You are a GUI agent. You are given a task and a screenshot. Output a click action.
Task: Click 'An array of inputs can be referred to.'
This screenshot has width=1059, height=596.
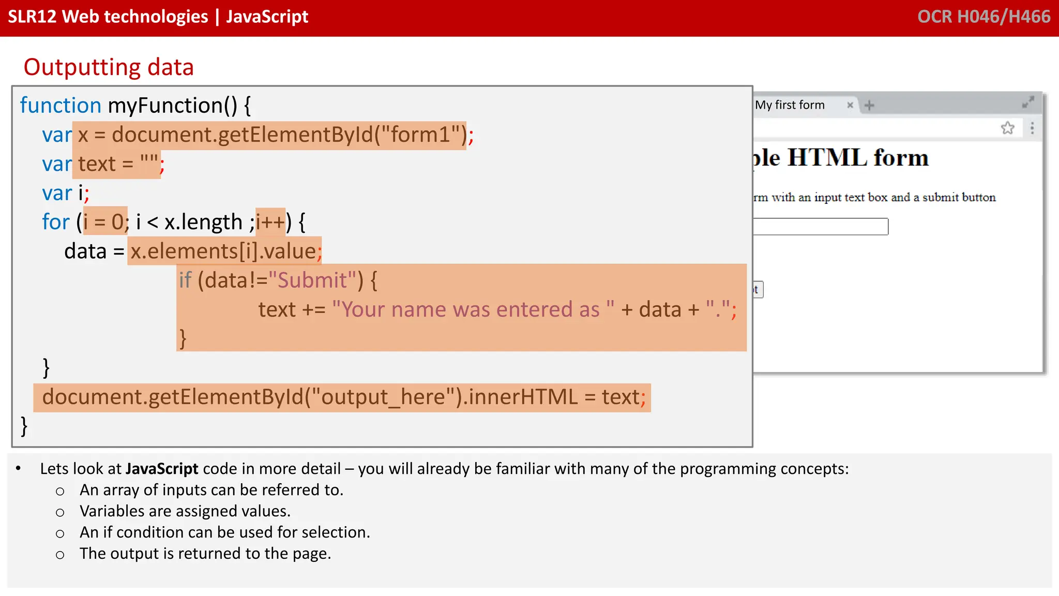click(211, 490)
